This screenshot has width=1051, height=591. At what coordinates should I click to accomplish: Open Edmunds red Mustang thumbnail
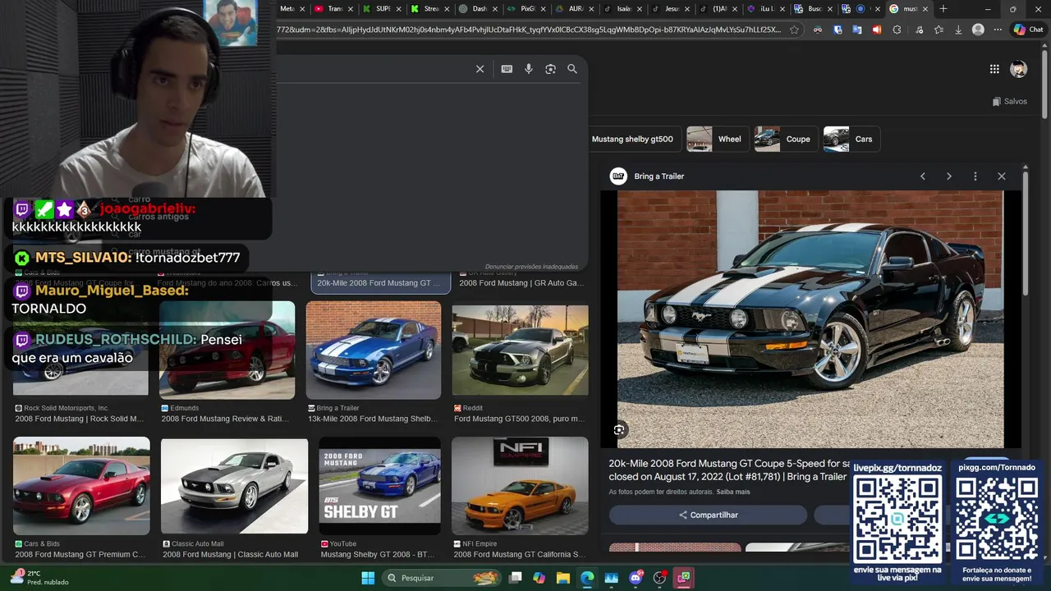tap(227, 350)
